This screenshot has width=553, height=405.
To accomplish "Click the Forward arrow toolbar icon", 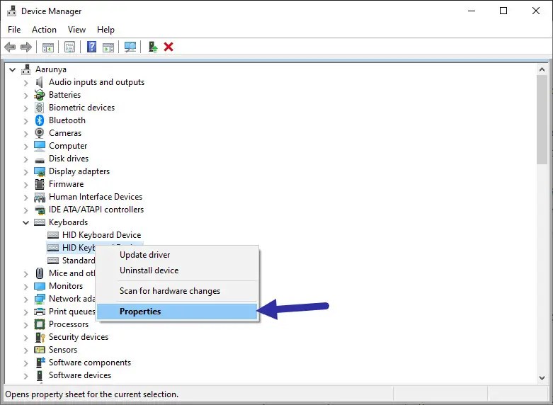I will click(x=26, y=47).
